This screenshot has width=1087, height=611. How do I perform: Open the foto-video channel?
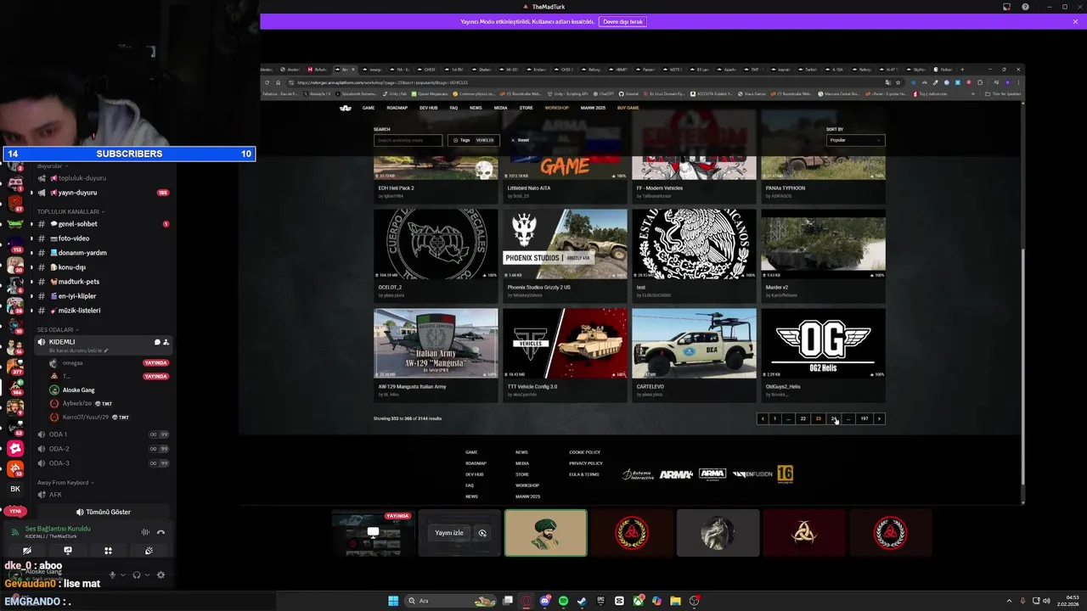tap(102, 238)
